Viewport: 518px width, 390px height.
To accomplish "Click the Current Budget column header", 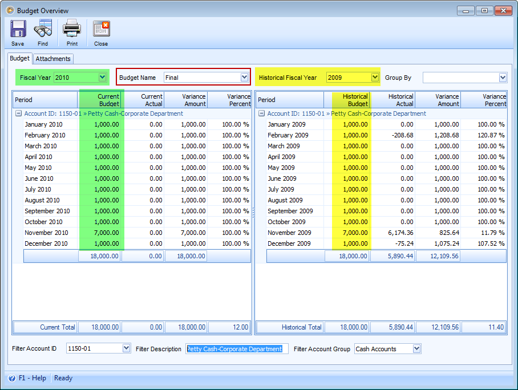I will pyautogui.click(x=99, y=100).
